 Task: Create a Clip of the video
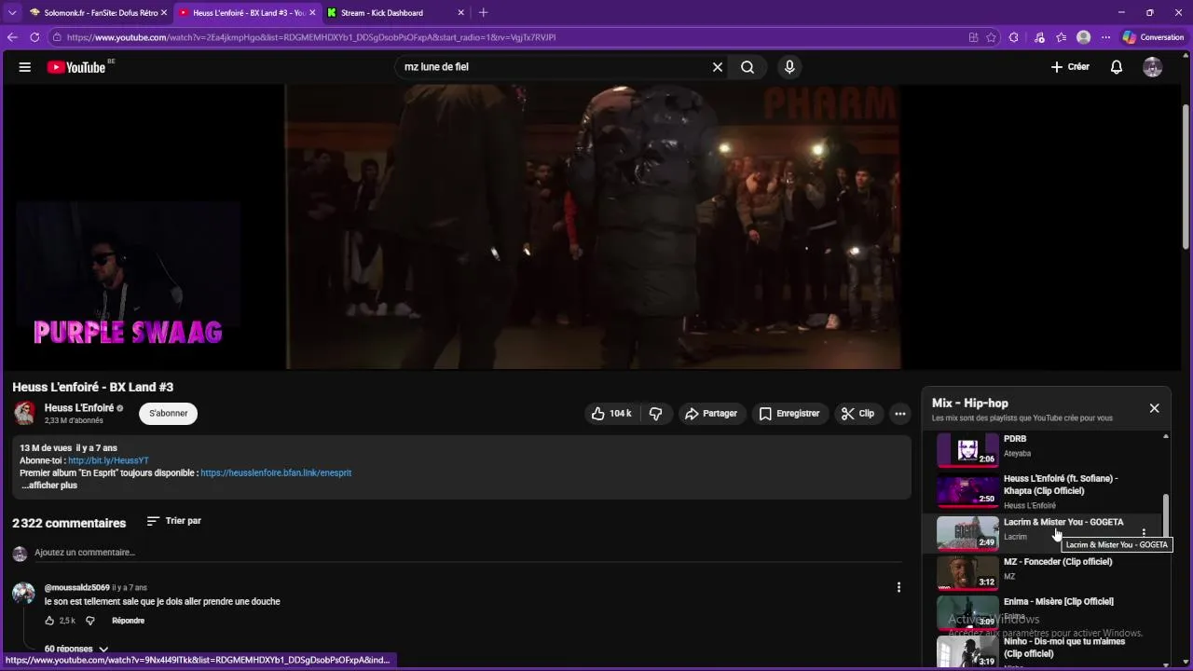[857, 414]
